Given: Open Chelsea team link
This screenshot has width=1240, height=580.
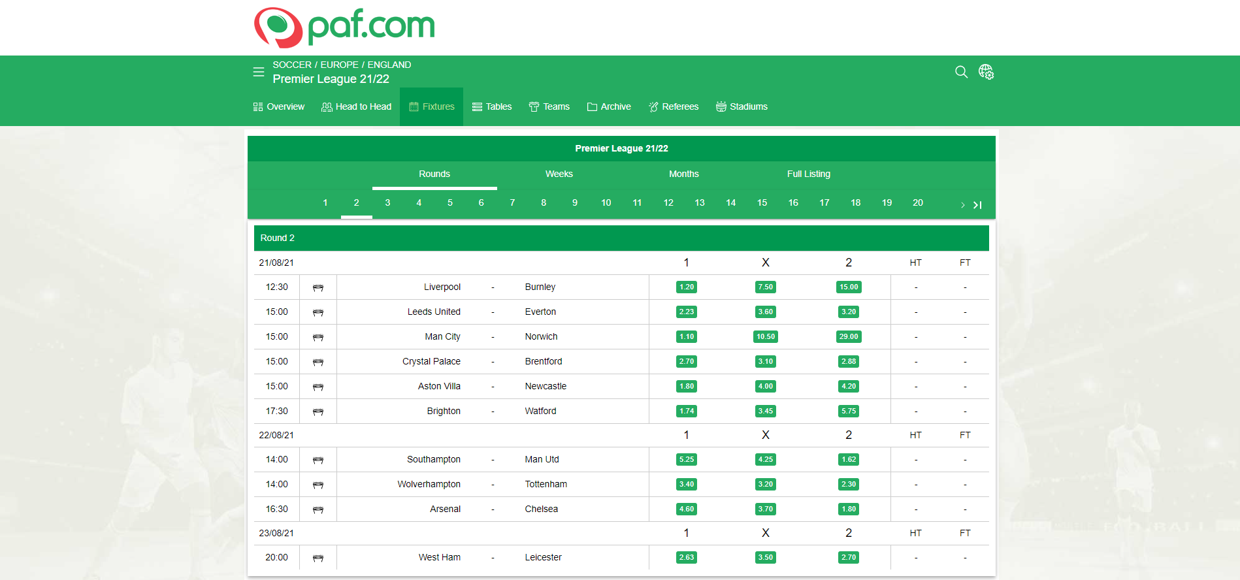Looking at the screenshot, I should (x=541, y=509).
